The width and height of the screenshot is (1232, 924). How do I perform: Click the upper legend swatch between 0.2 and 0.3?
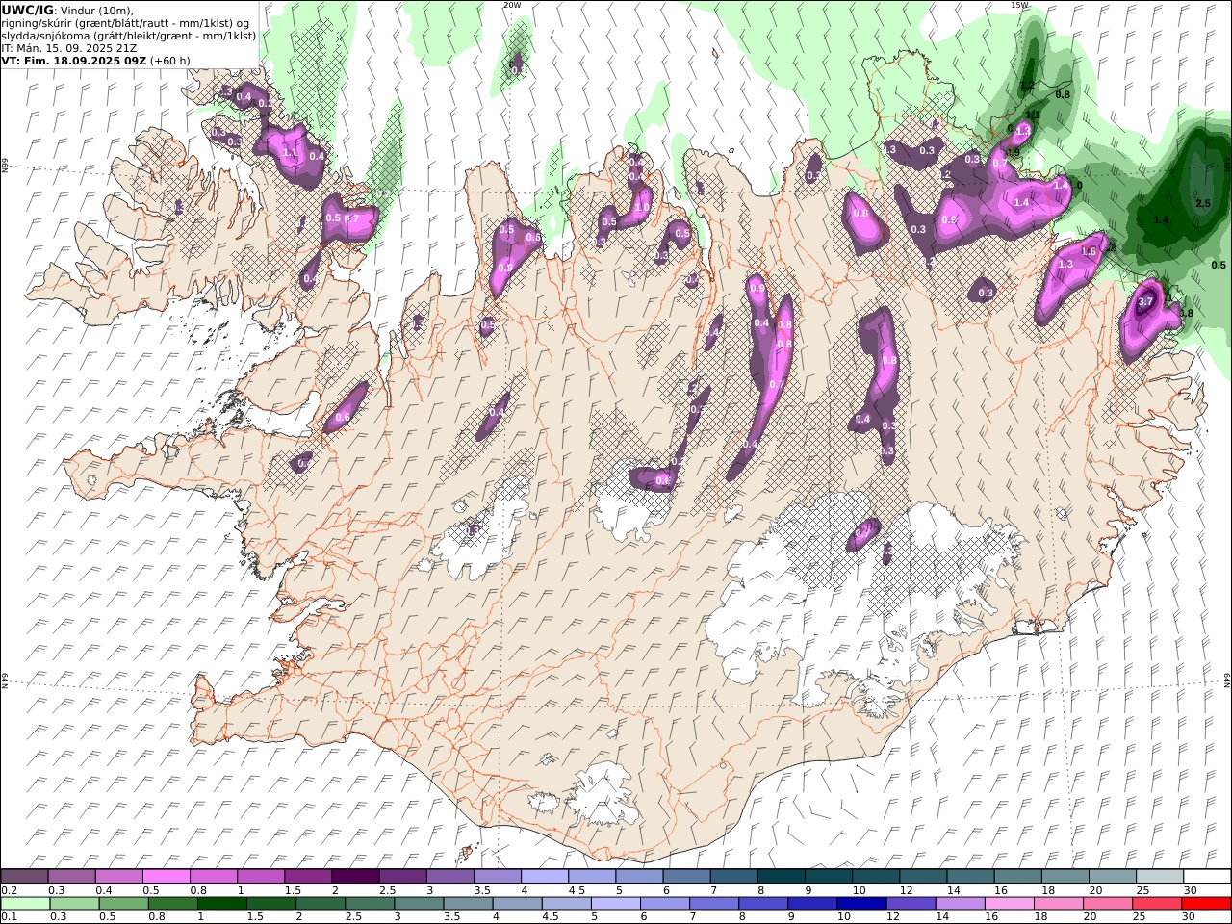click(x=24, y=877)
